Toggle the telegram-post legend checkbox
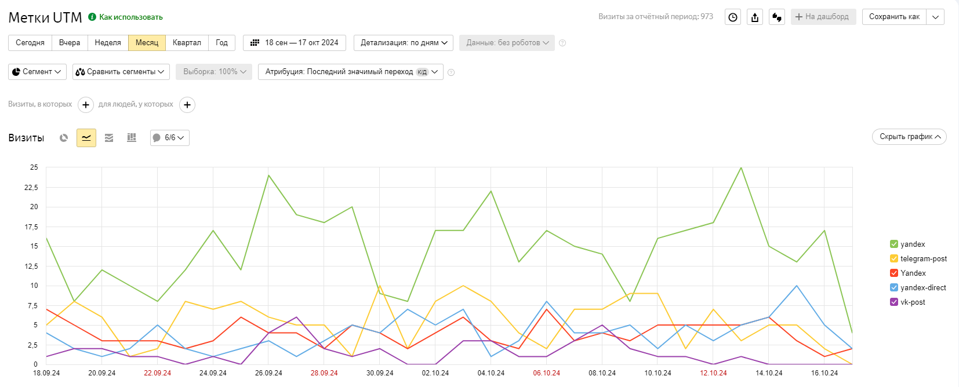 coord(893,258)
